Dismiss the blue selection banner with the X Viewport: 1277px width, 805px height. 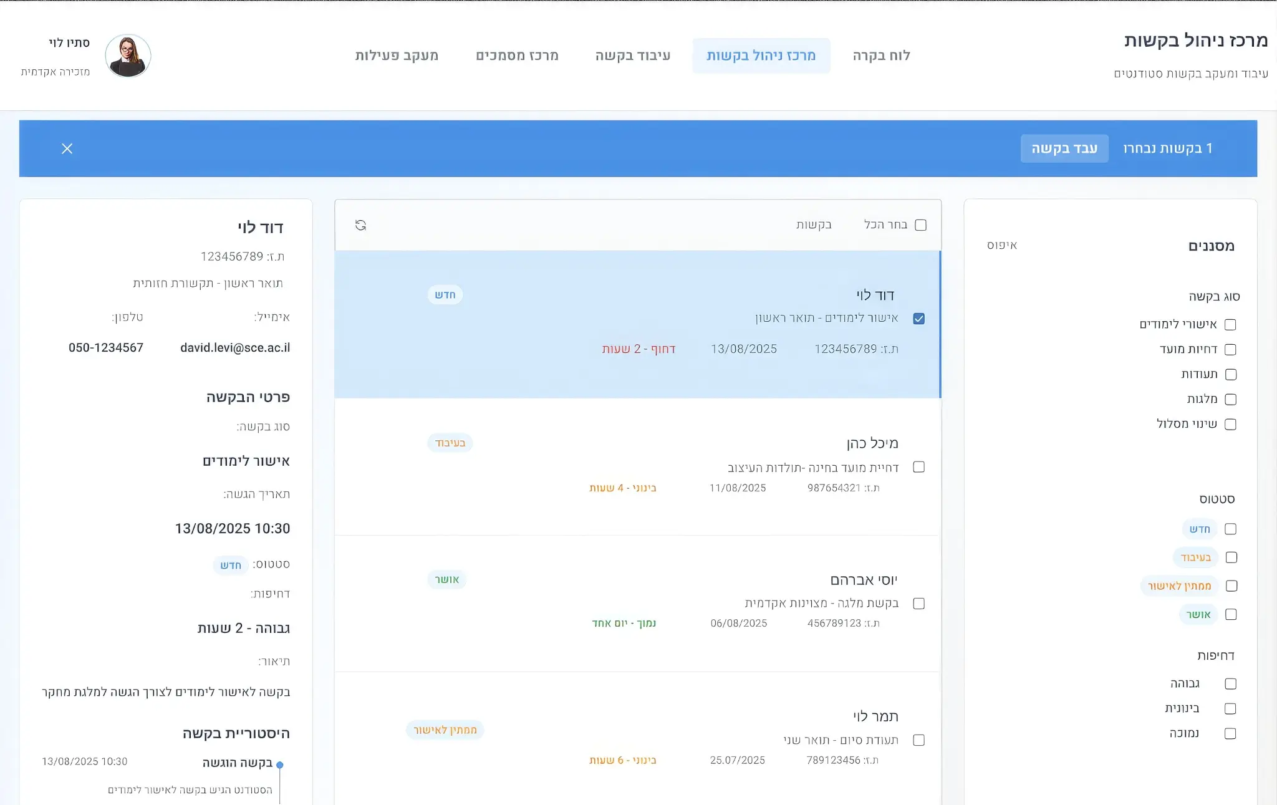coord(67,148)
